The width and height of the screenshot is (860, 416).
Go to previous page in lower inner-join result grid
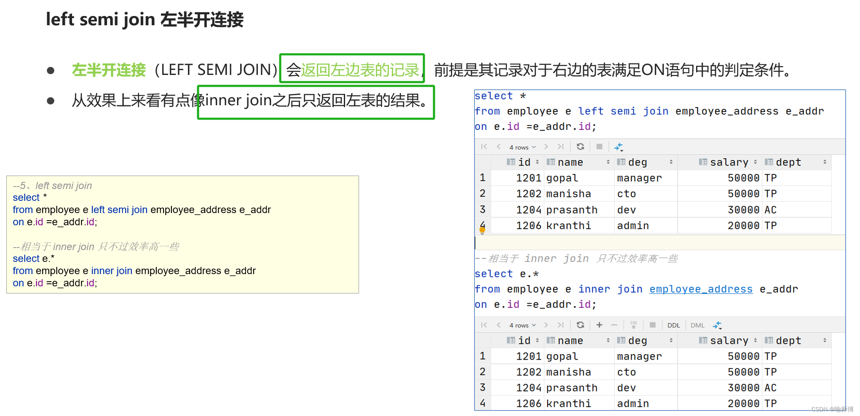point(498,325)
